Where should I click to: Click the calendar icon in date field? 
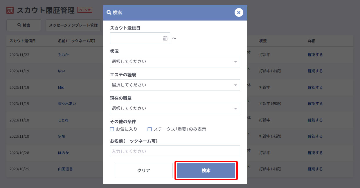(165, 38)
